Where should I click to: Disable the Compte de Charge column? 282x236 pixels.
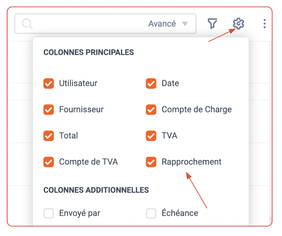[x=151, y=110]
